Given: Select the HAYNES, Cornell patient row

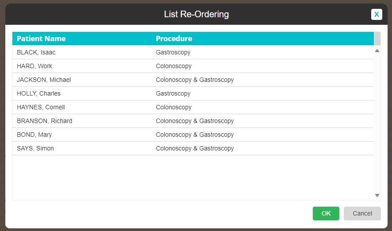Looking at the screenshot, I should [x=193, y=107].
